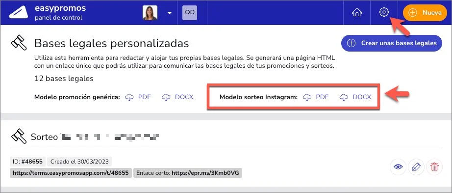The height and width of the screenshot is (193, 452).
Task: Select the Creado el 30/03/2023 tag
Action: [x=79, y=162]
